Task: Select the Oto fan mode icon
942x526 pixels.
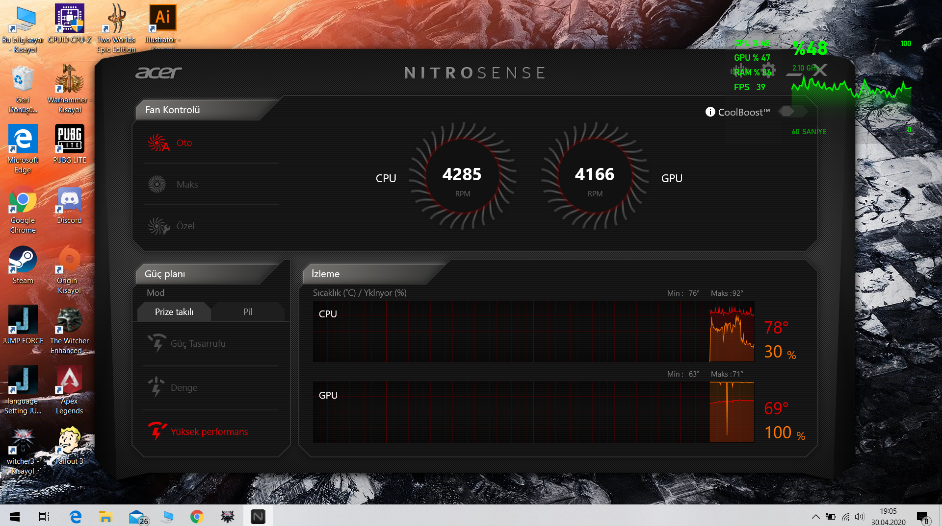Action: pos(158,143)
